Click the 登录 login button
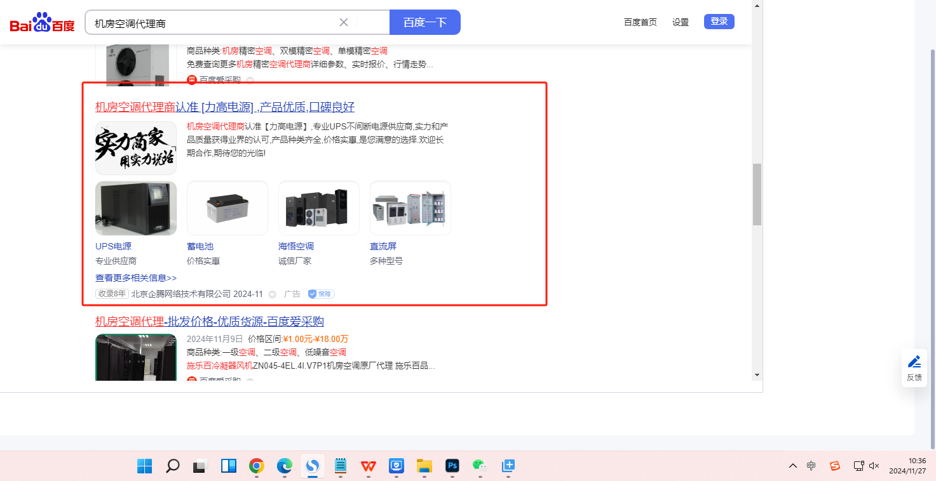The image size is (936, 481). point(719,22)
